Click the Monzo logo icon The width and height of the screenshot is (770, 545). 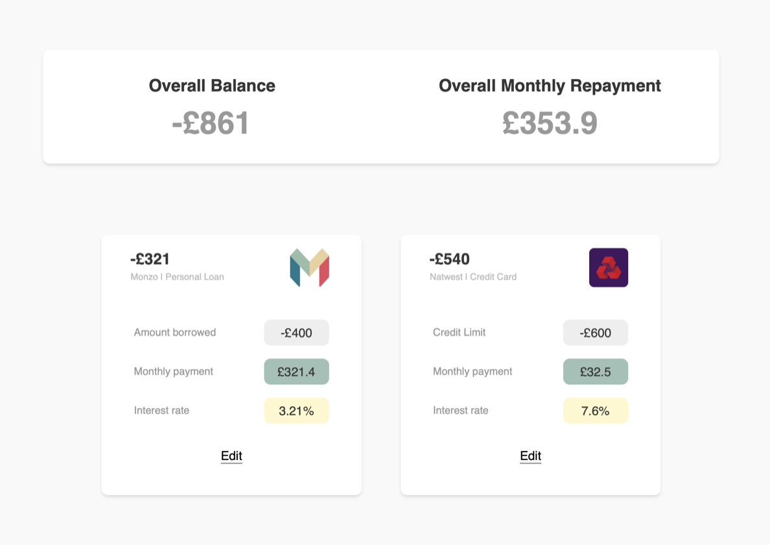[309, 267]
